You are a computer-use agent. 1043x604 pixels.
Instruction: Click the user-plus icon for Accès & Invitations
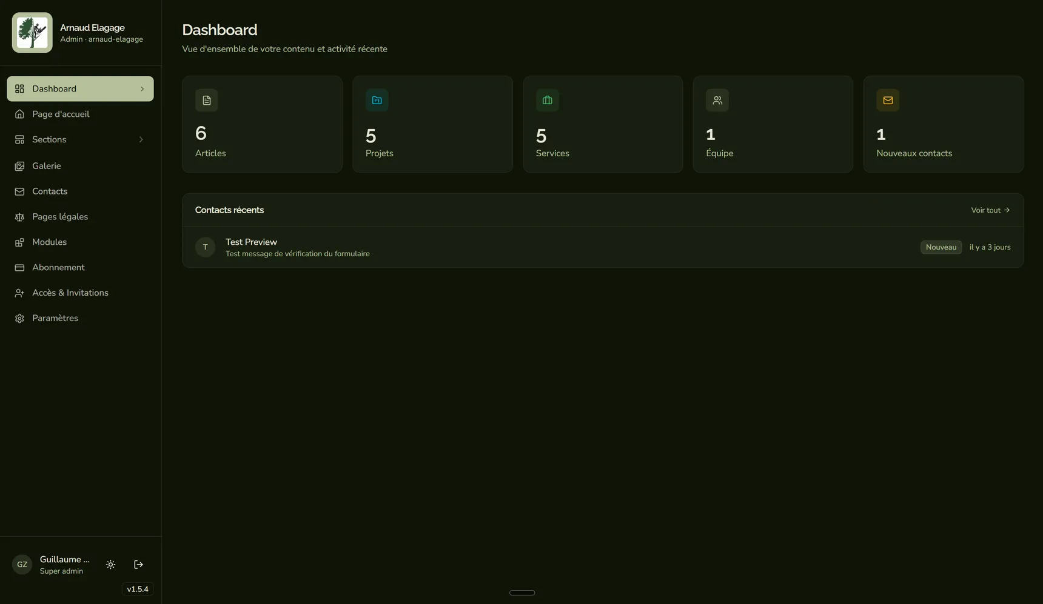(x=19, y=293)
